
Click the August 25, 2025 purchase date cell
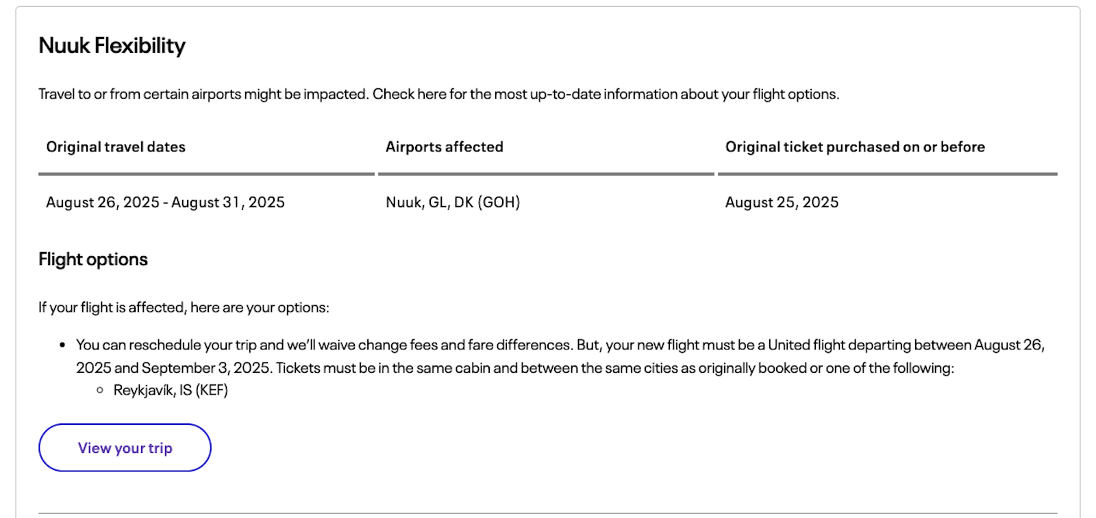(782, 202)
